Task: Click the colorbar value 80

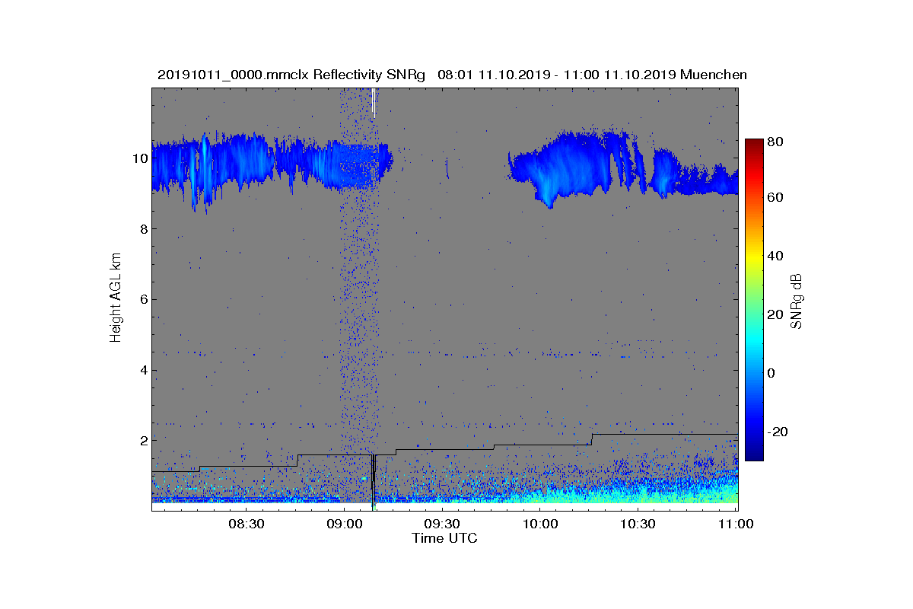Action: (777, 141)
